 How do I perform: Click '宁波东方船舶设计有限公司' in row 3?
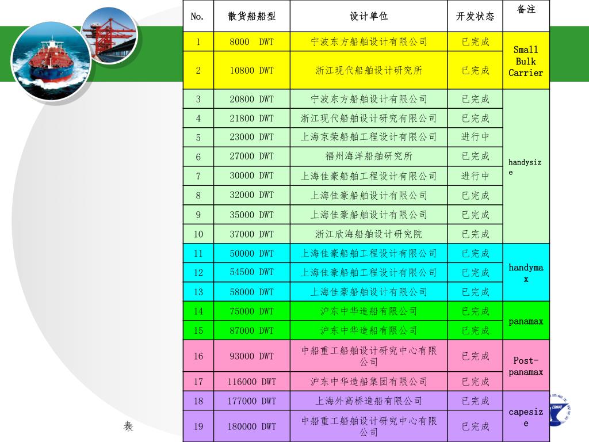tap(369, 99)
